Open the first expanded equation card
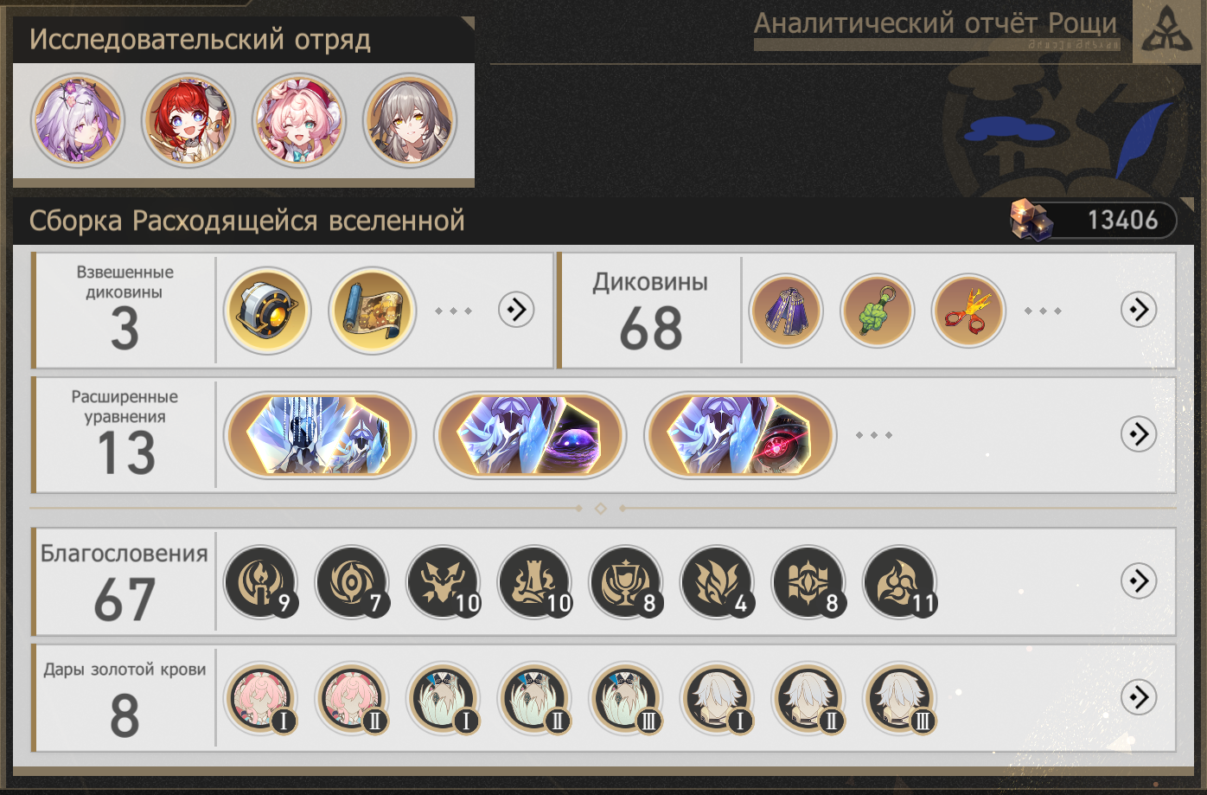 pos(320,435)
